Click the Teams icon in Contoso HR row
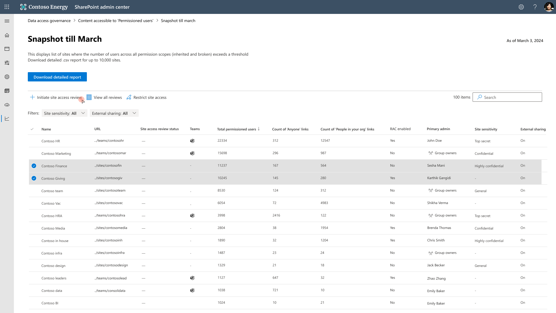Screen dimensions: 556x313 click(x=192, y=141)
